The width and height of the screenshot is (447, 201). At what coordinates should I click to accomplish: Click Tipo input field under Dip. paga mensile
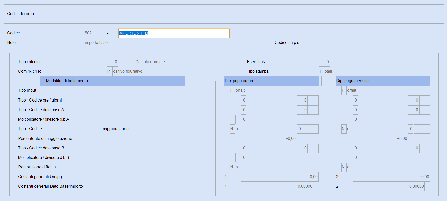344,90
